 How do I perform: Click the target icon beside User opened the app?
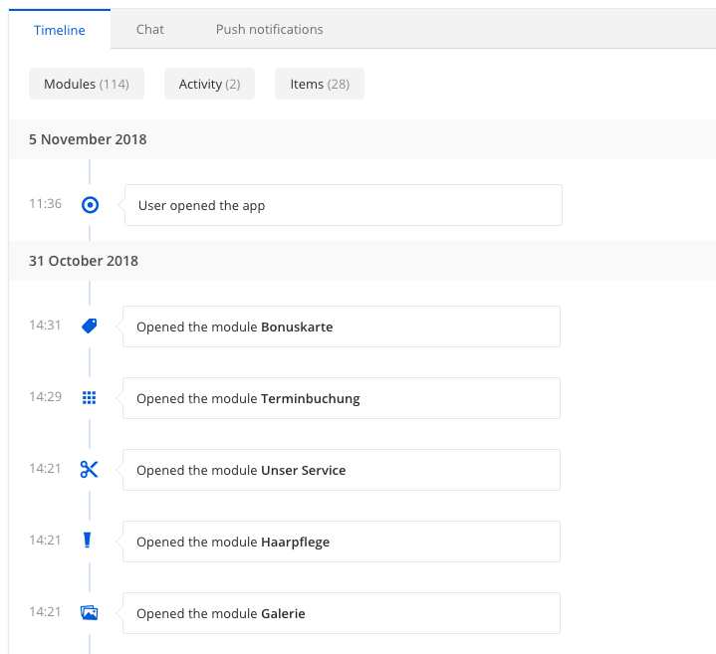point(90,205)
